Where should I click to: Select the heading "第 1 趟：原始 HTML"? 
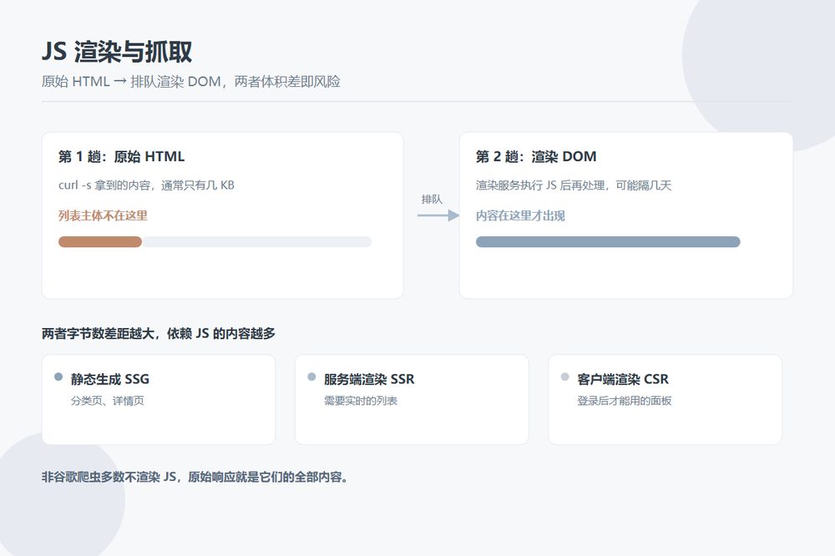pos(121,157)
